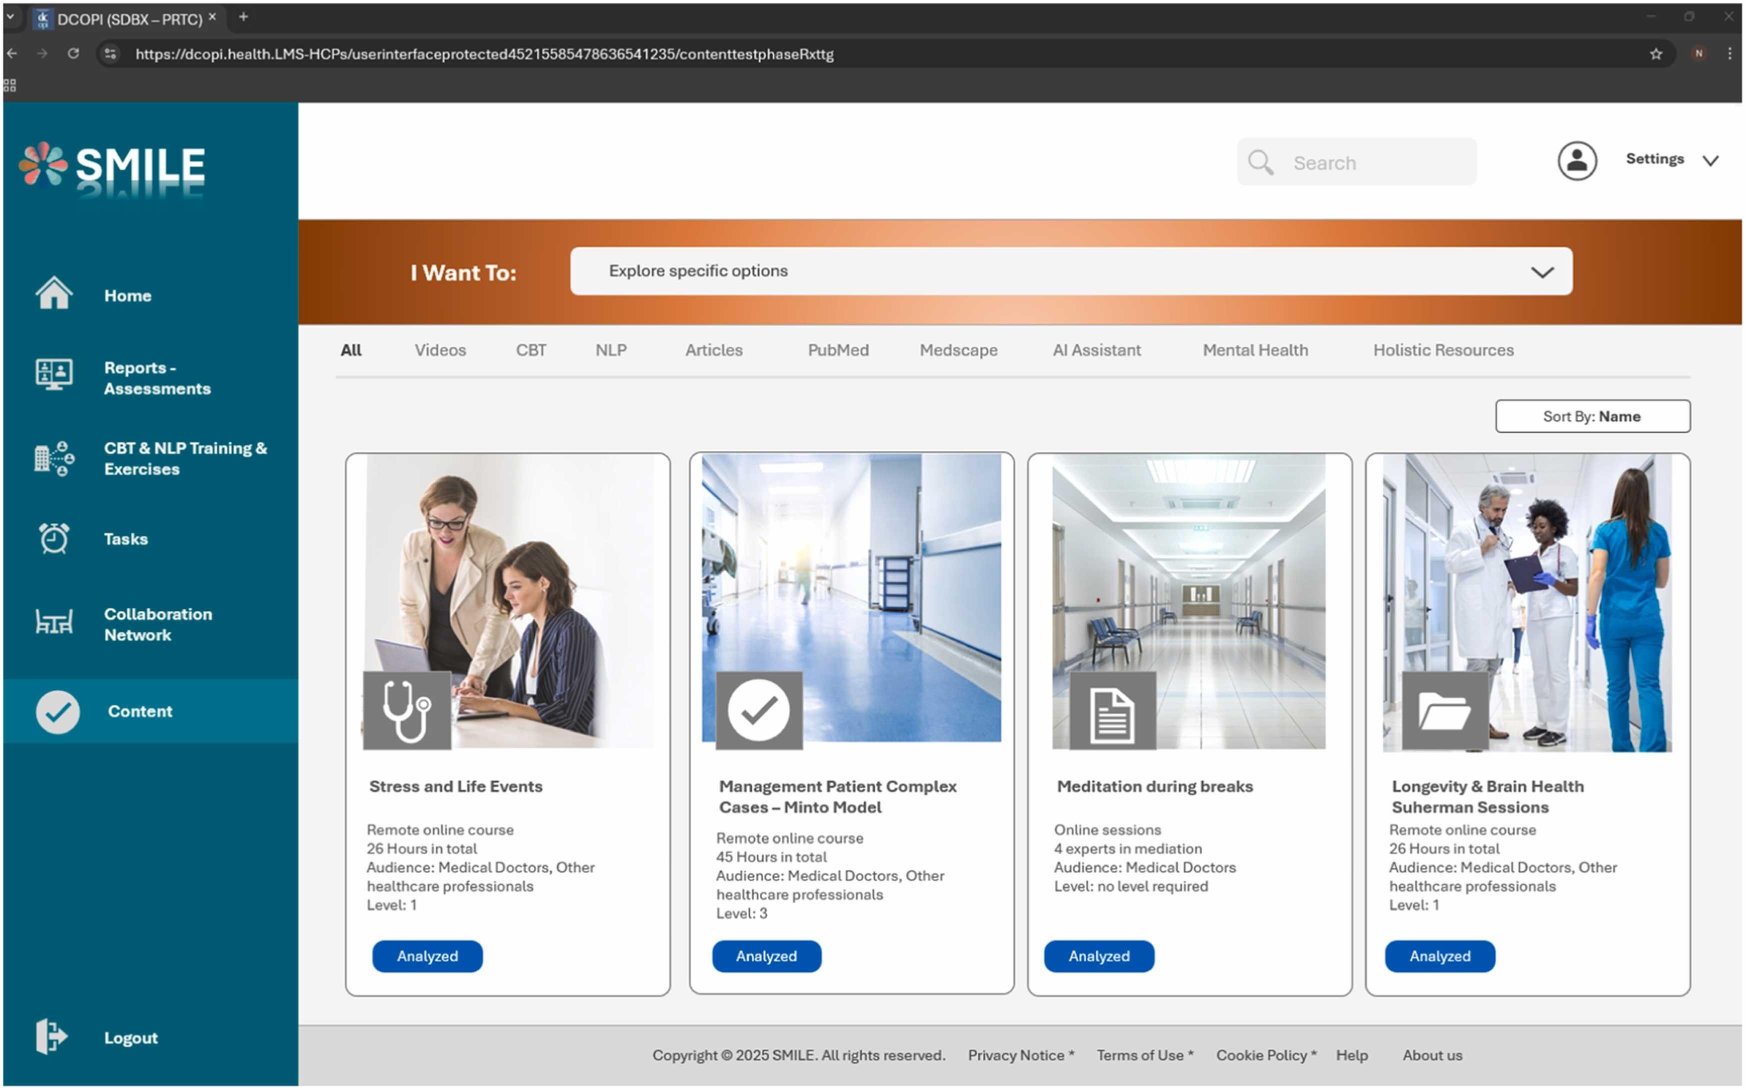1746x1090 pixels.
Task: Open CBT & NLP Training icon
Action: 54,458
